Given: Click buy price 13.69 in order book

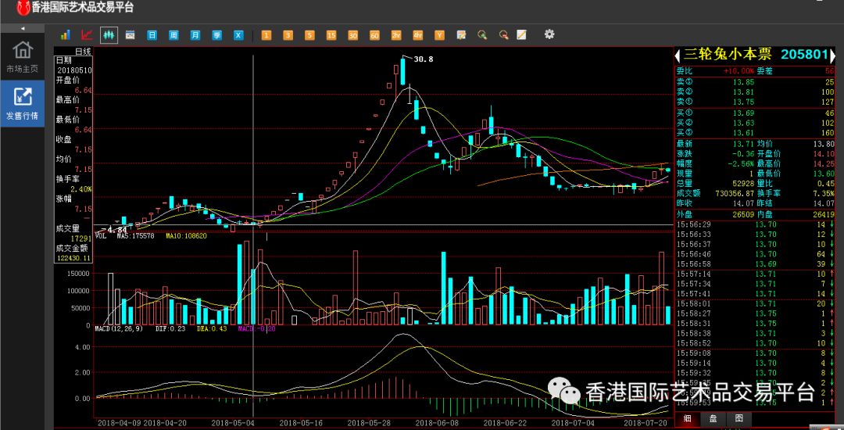Looking at the screenshot, I should 743,113.
